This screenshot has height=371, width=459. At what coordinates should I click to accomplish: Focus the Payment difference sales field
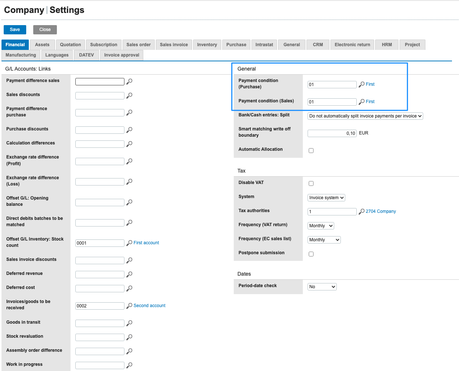pyautogui.click(x=100, y=82)
